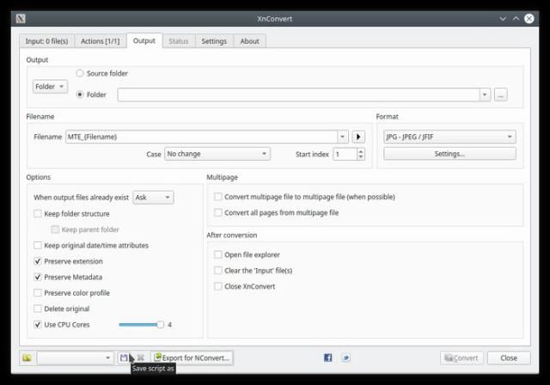Screen dimensions: 550x385
Task: Browse for output folder with ellipsis button
Action: 501,95
